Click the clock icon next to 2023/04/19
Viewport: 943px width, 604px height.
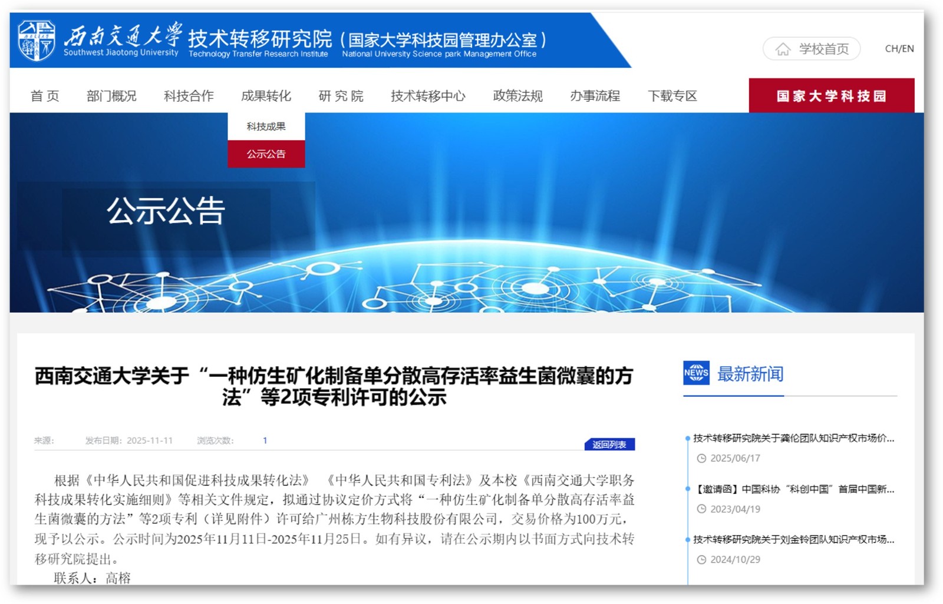pos(701,509)
